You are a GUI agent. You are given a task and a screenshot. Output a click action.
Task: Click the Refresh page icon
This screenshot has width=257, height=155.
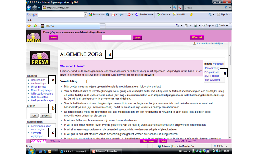click(x=175, y=8)
